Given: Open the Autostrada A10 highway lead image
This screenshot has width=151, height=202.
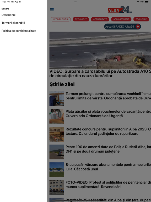Looking at the screenshot, I should (100, 50).
